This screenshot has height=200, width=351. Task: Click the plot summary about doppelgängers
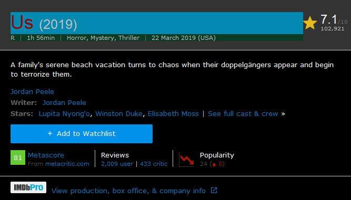coord(172,70)
